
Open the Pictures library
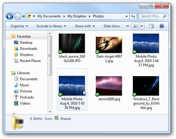click(x=26, y=91)
